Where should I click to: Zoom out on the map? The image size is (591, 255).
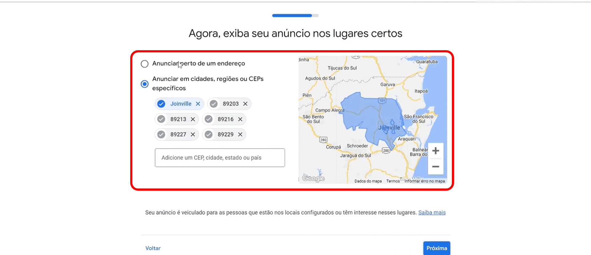coord(435,167)
